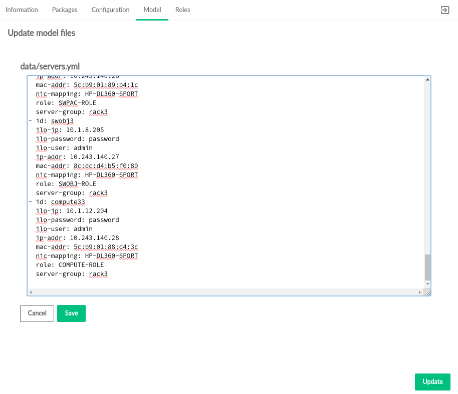This screenshot has width=458, height=394.
Task: Save the servers.yml changes
Action: point(71,313)
